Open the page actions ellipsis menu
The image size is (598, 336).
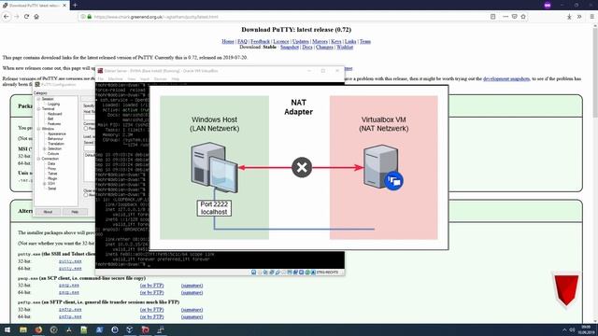coord(505,17)
